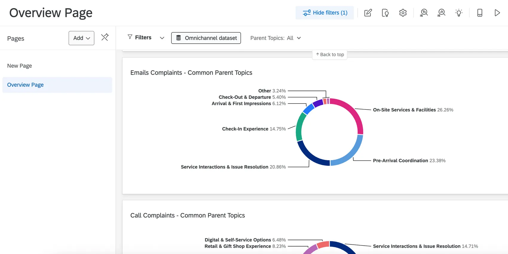Viewport: 508px width, 254px height.
Task: Click the play preview icon
Action: coord(497,13)
